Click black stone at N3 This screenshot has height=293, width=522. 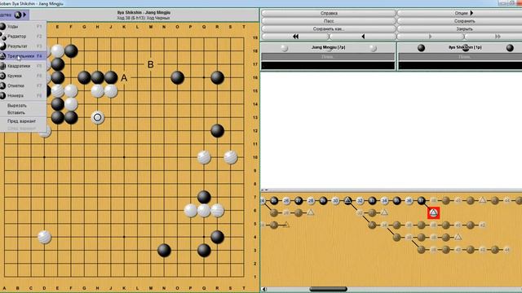tap(164, 250)
